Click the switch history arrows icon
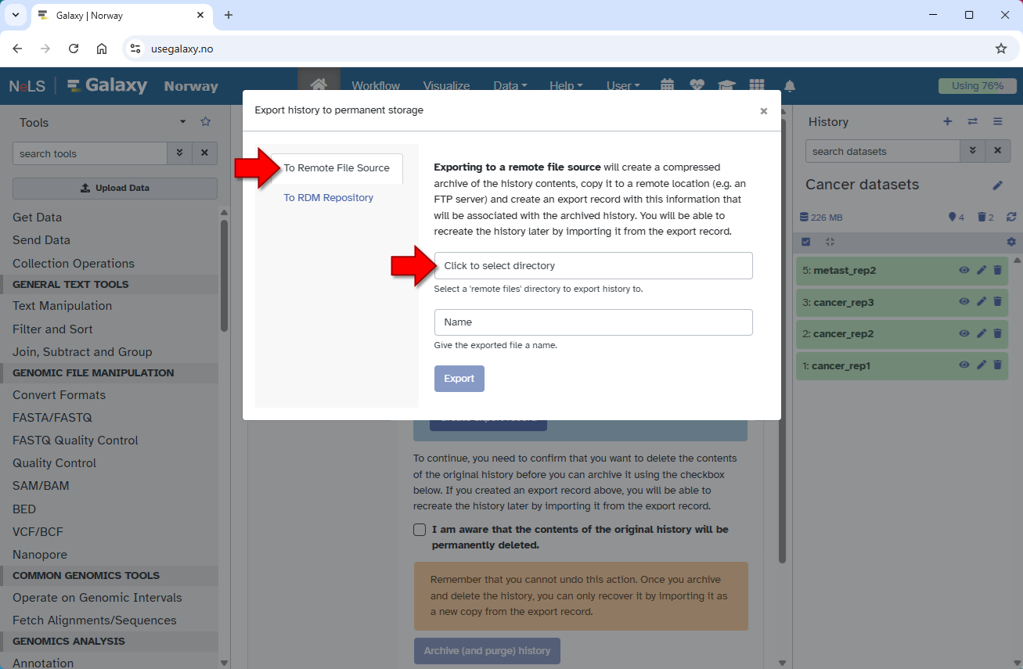 pos(972,121)
